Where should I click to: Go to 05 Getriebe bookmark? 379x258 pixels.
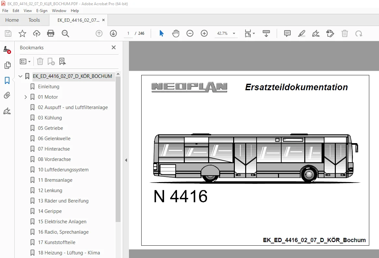[x=50, y=128]
